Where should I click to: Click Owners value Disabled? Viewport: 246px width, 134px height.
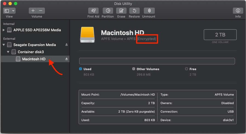point(227,103)
